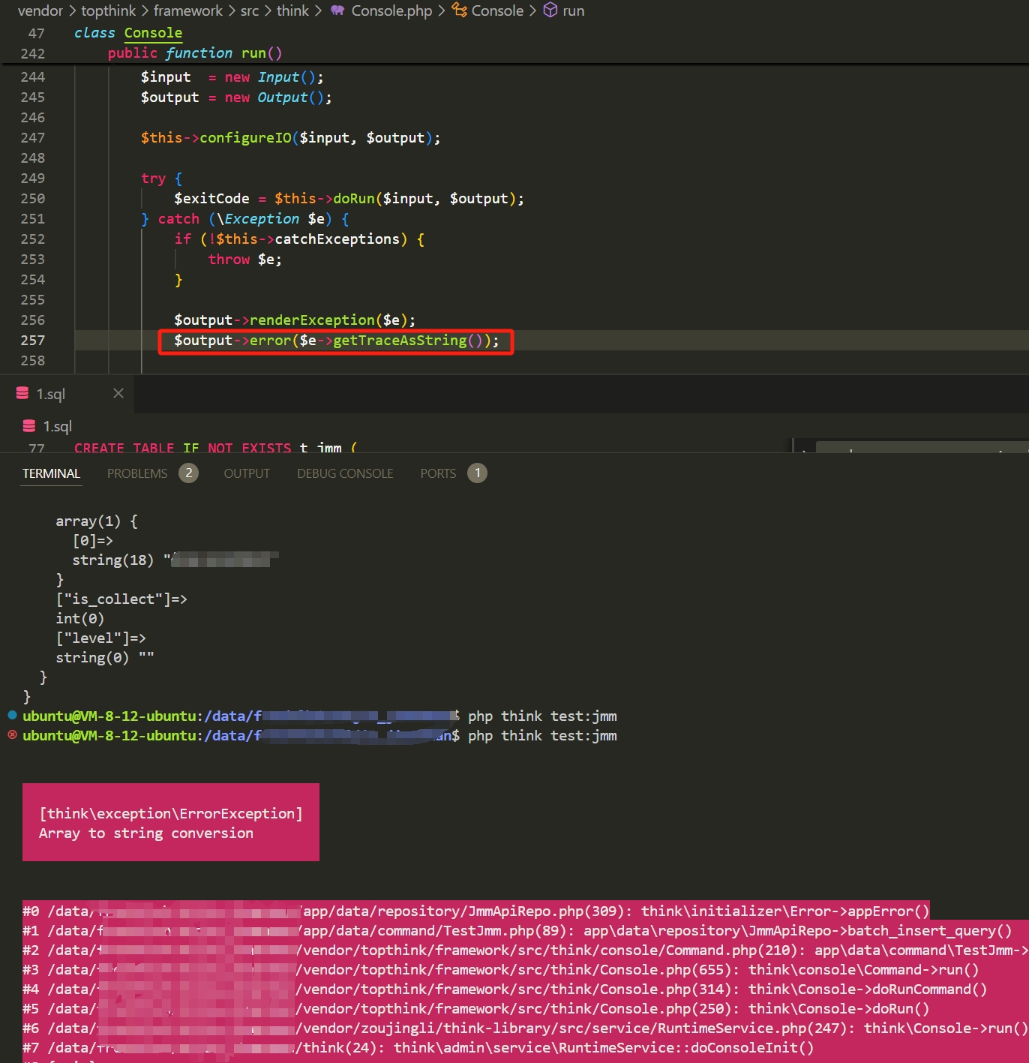Open the PORTS panel tab

click(x=438, y=473)
